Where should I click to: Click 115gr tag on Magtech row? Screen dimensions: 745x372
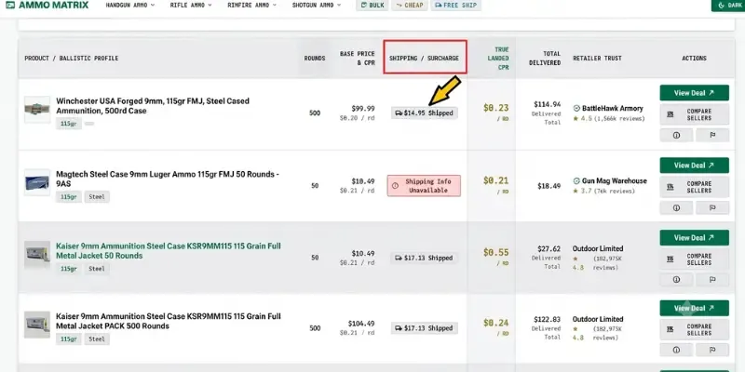pyautogui.click(x=69, y=197)
